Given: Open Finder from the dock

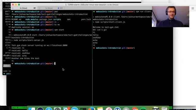Looking at the screenshot, I should 32,109.
